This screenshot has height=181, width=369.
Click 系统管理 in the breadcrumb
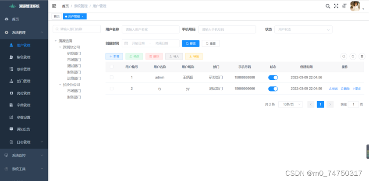click(81, 6)
